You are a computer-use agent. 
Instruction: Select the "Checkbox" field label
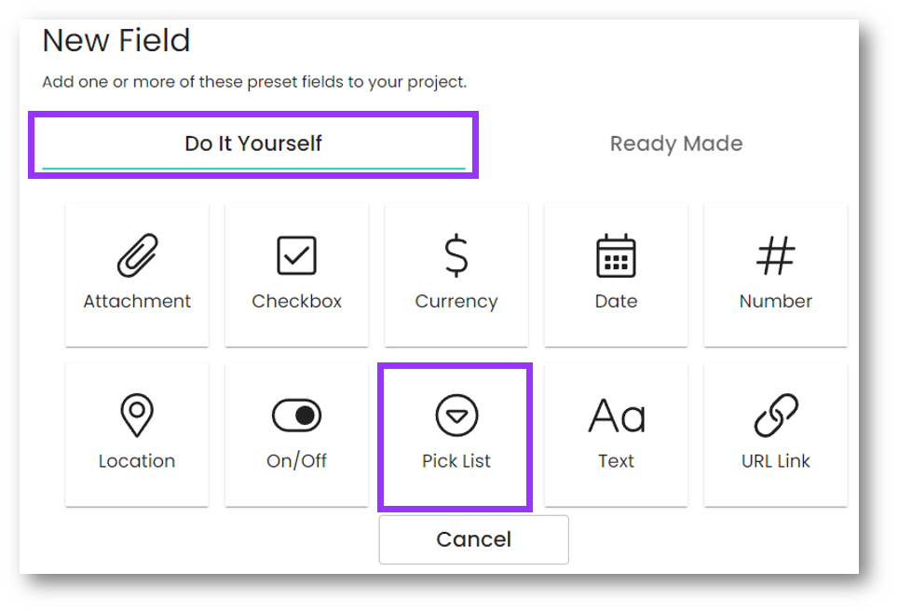tap(296, 301)
